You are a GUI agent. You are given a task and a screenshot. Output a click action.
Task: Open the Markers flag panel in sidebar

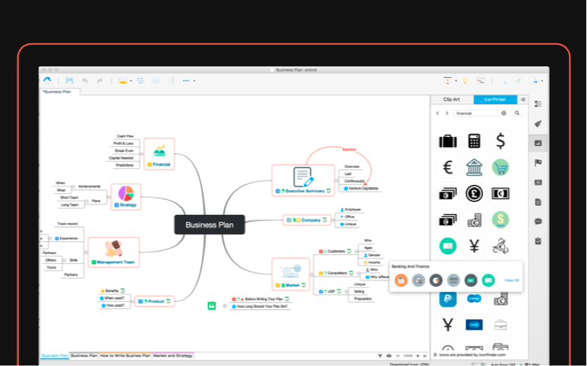point(538,163)
